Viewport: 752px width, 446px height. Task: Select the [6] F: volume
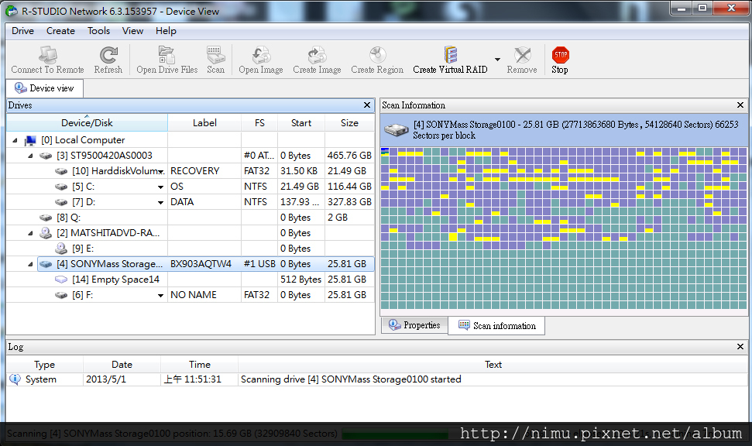click(x=82, y=295)
